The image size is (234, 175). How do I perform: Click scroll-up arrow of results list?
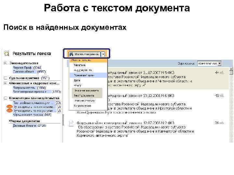click(x=231, y=69)
